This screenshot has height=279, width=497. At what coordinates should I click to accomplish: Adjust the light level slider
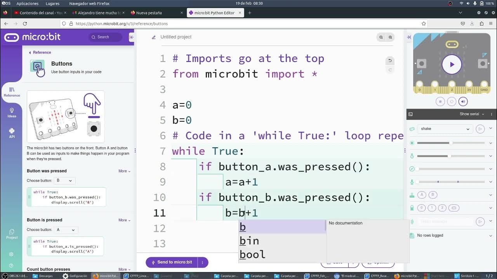point(451,143)
